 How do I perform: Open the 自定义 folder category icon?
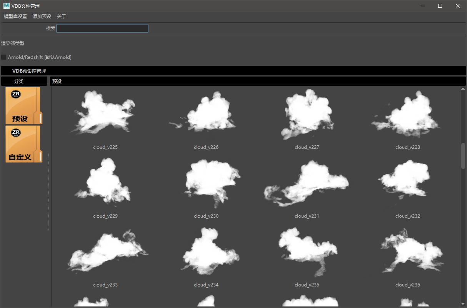point(23,144)
